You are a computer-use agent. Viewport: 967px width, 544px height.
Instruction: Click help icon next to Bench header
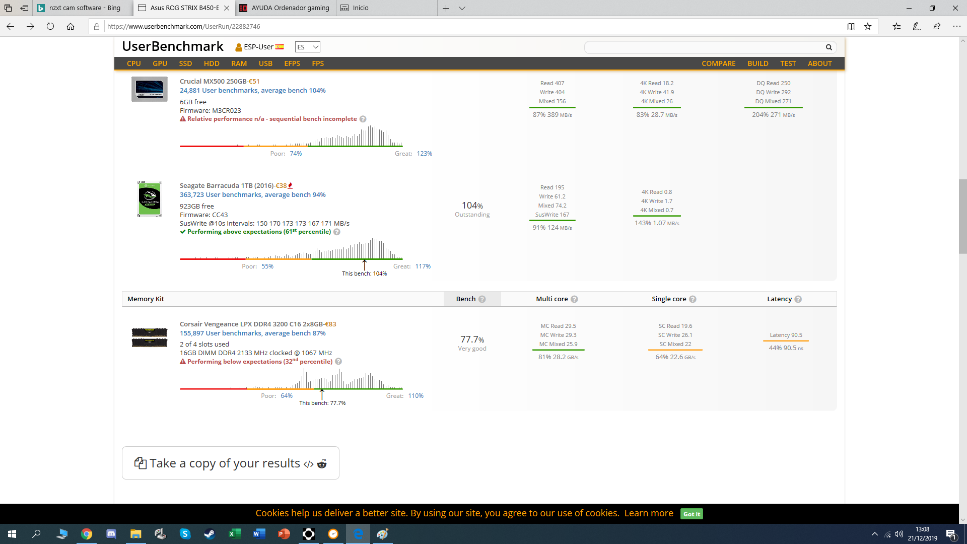482,299
